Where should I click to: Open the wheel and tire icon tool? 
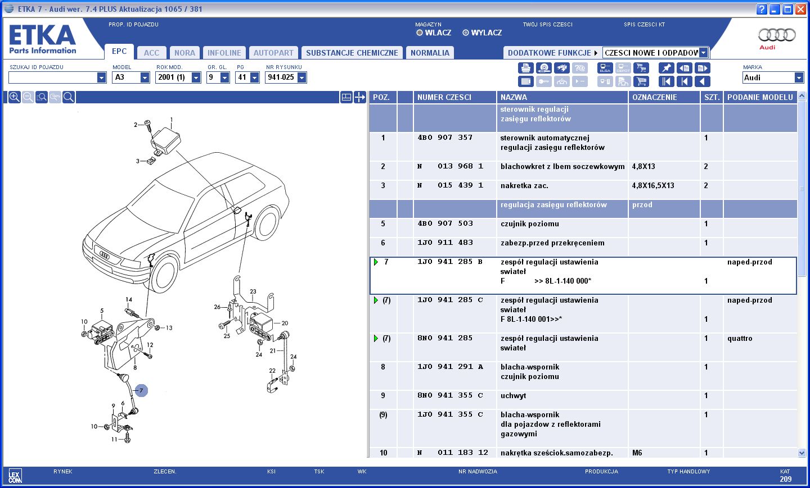pyautogui.click(x=543, y=68)
